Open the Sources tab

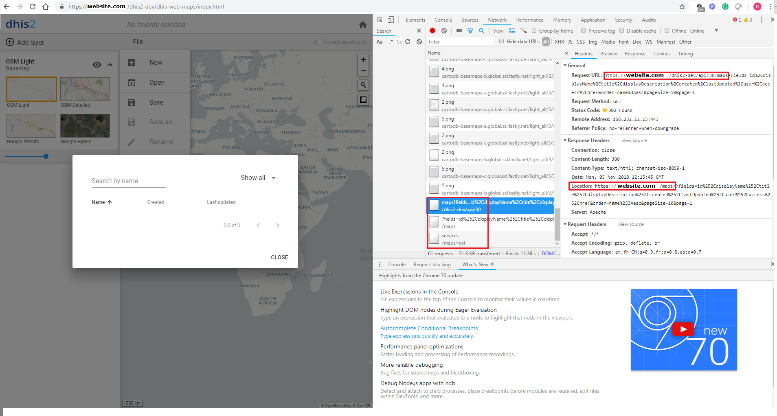(470, 20)
